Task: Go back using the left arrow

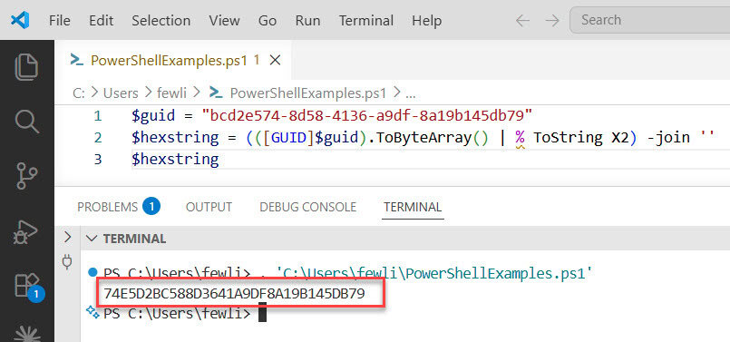Action: coord(523,21)
